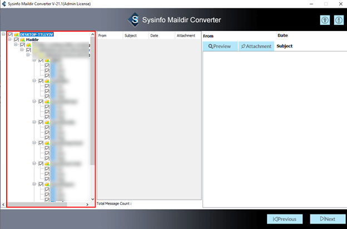Sort by the Attachment column header
Image resolution: width=347 pixels, height=229 pixels.
tap(187, 35)
